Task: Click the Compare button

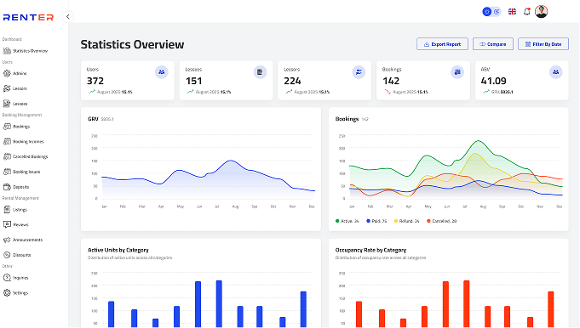Action: (493, 44)
